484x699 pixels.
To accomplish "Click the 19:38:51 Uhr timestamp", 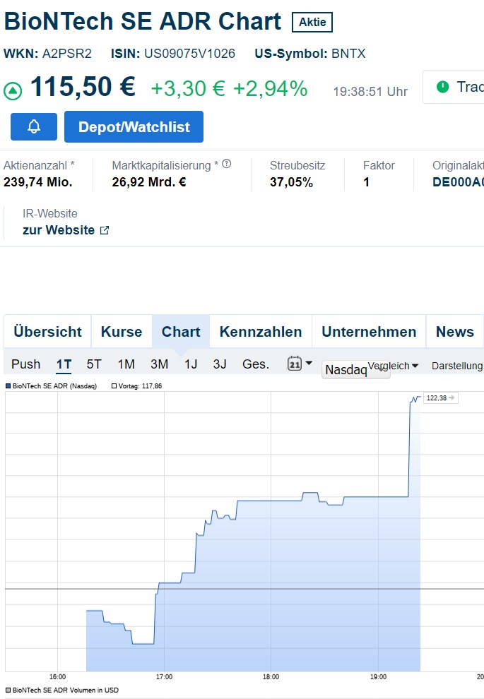I will pos(370,91).
